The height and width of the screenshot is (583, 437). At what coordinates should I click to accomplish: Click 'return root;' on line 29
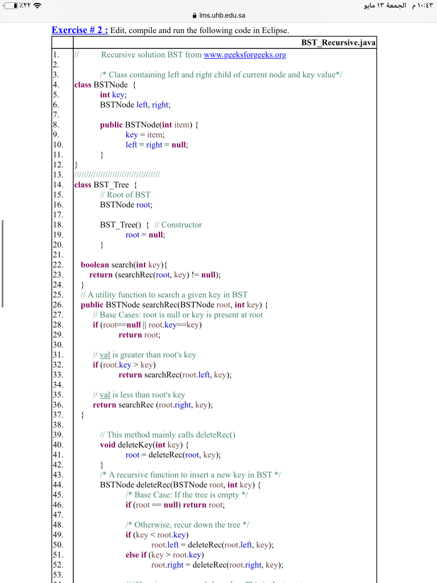tap(139, 335)
